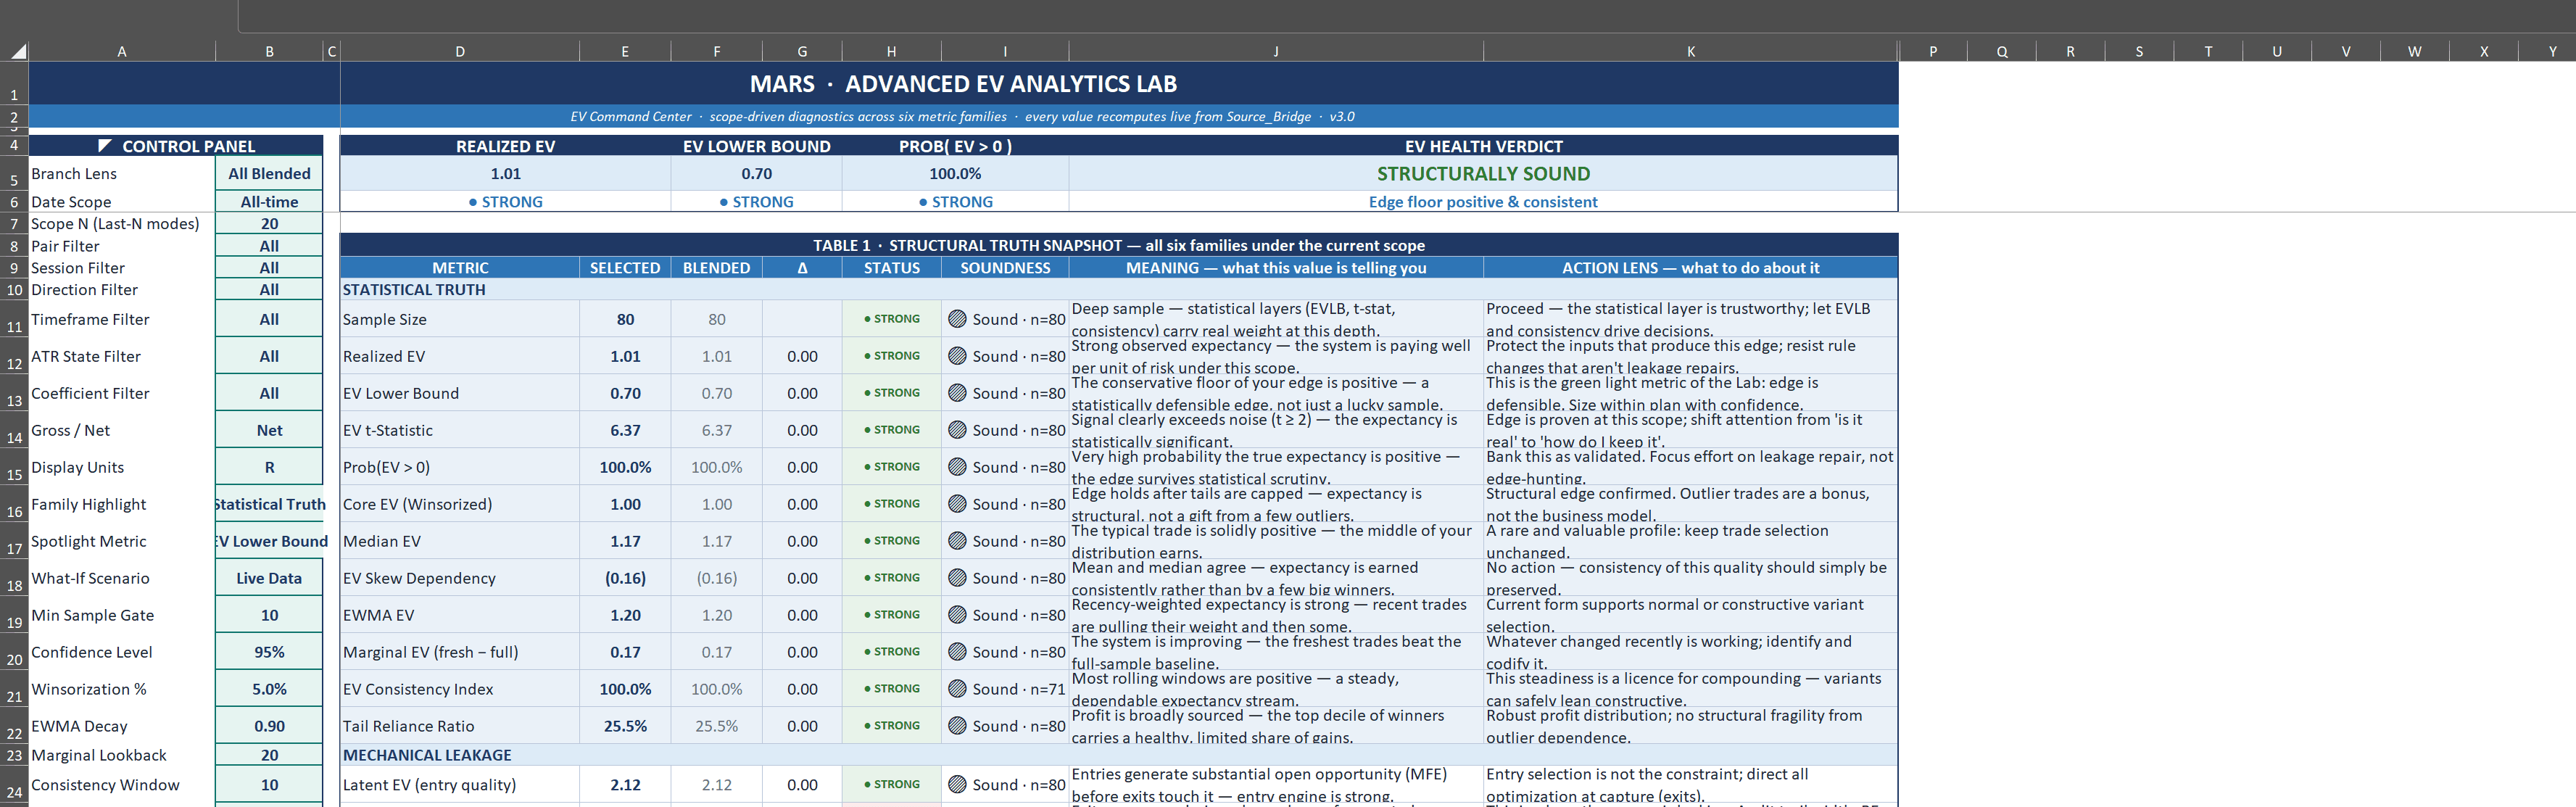This screenshot has width=2576, height=807.
Task: Click the soundness circle icon in Sample Size row
Action: point(957,319)
